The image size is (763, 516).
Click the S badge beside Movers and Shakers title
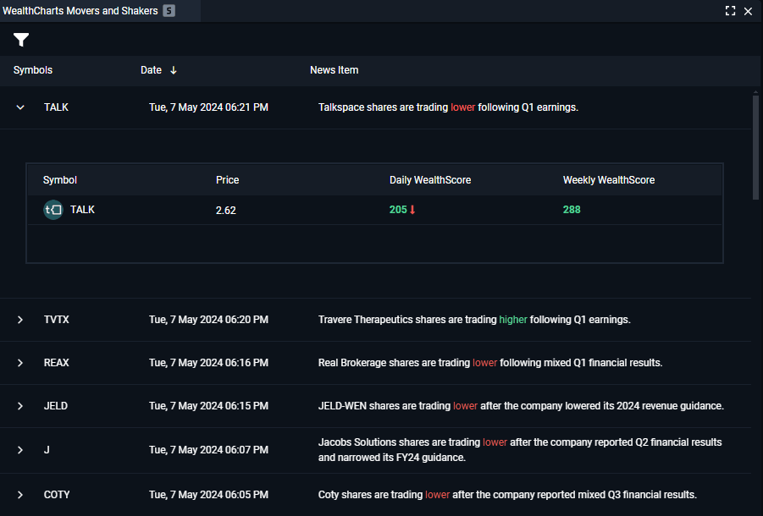169,11
